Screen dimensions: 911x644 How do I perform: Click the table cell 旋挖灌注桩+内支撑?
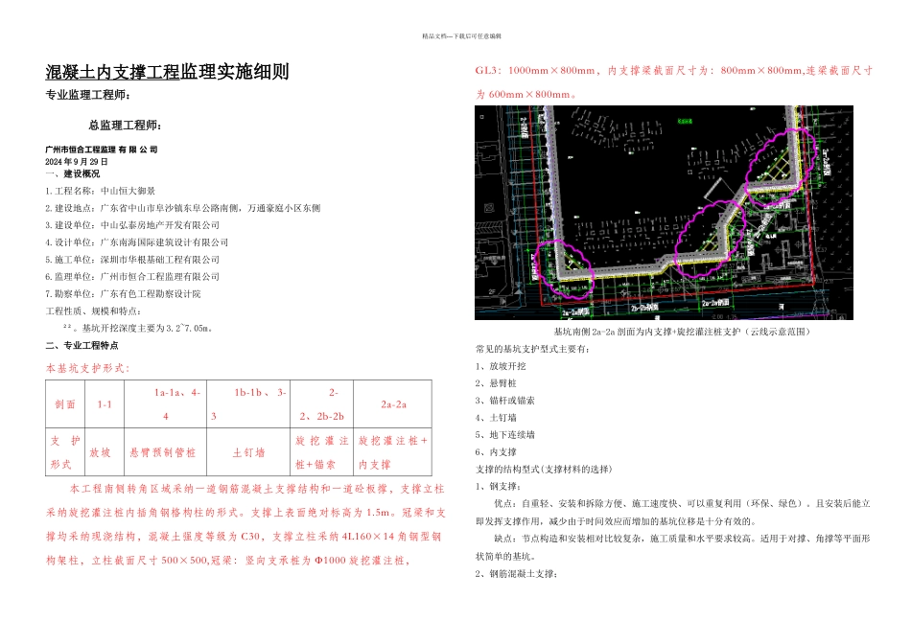click(x=393, y=452)
